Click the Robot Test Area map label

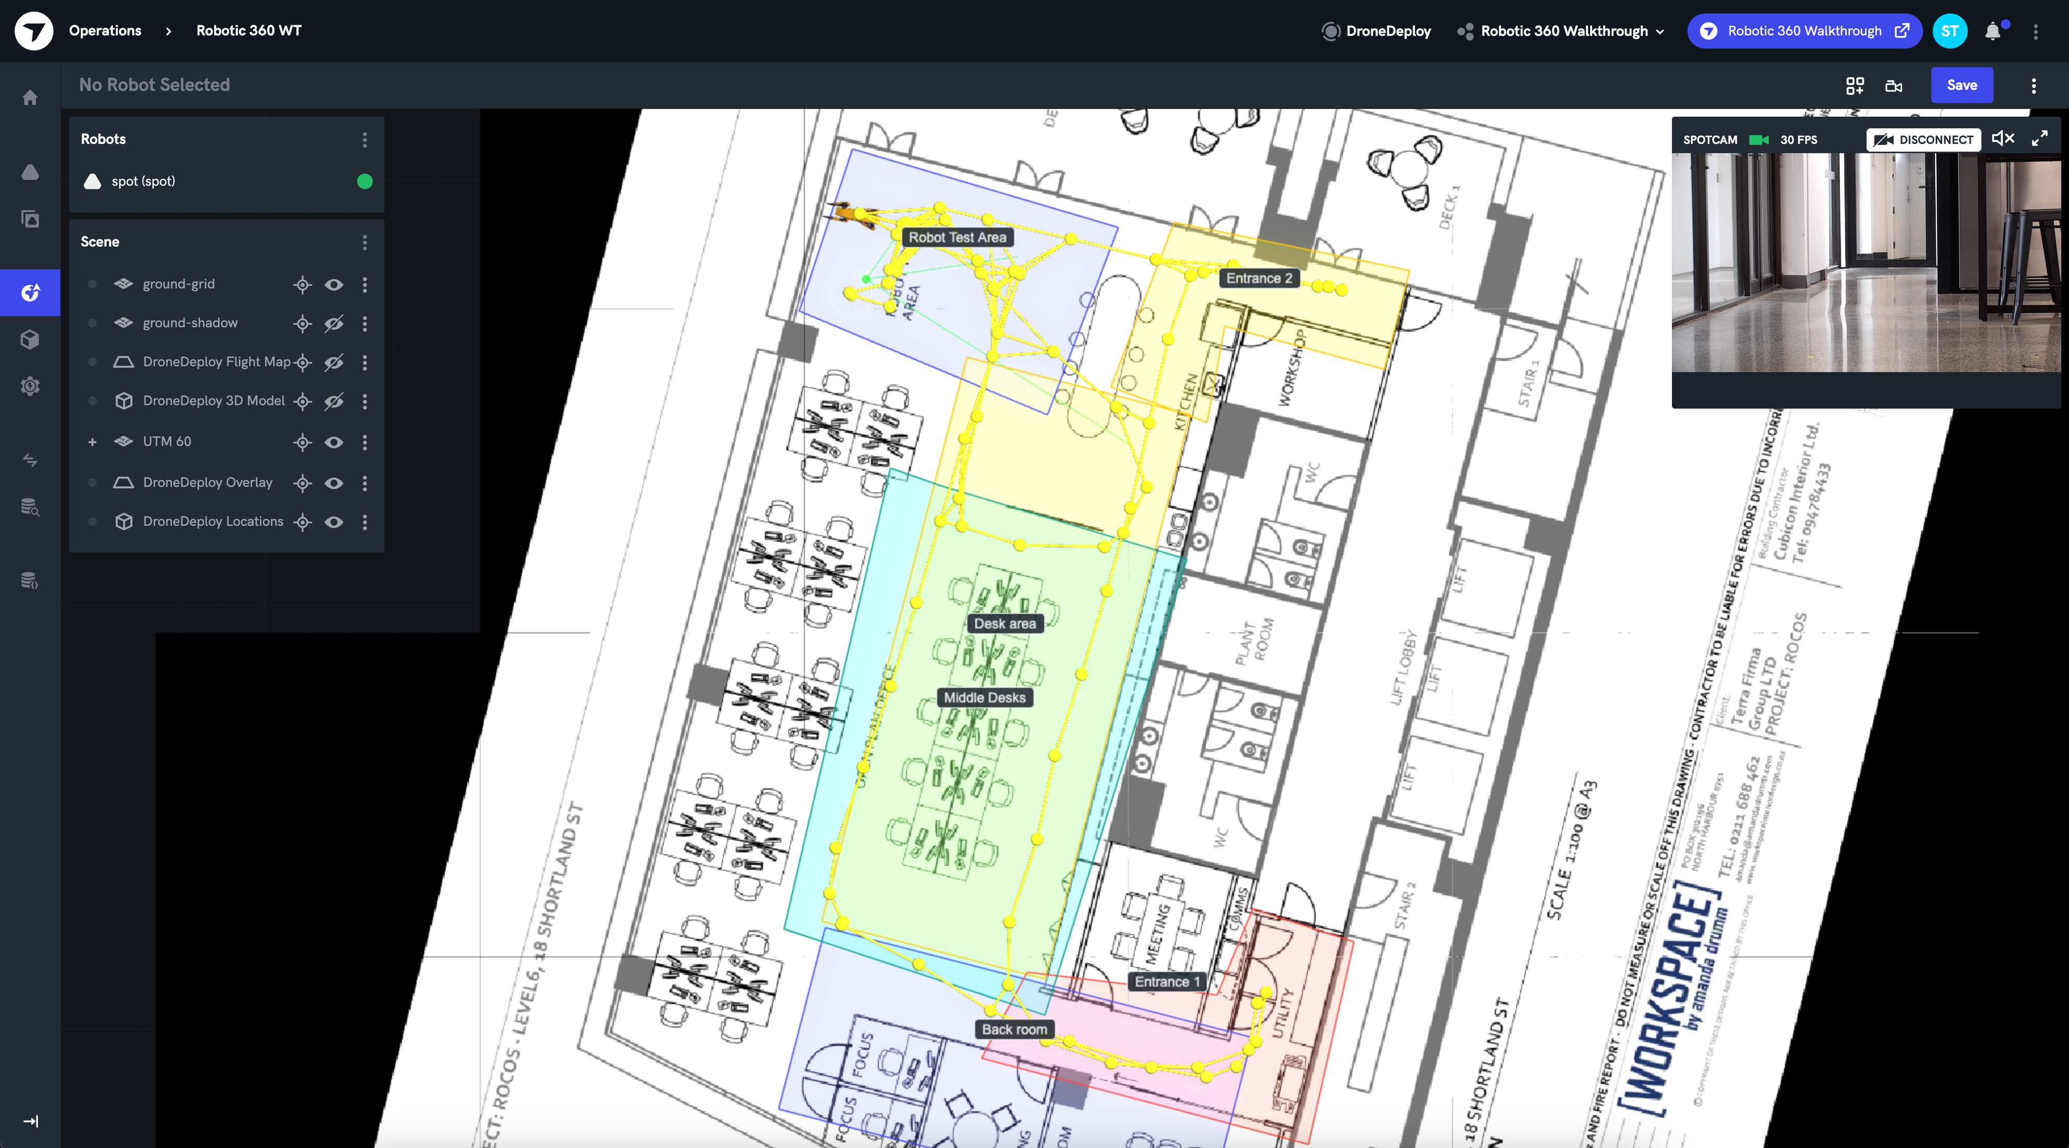coord(957,237)
